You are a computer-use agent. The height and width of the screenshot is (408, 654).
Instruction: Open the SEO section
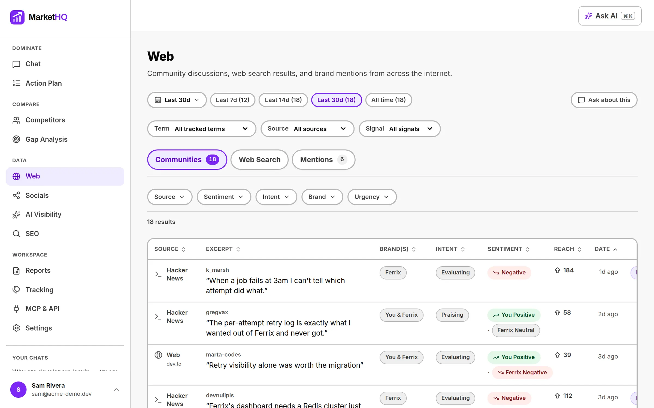pos(65,234)
